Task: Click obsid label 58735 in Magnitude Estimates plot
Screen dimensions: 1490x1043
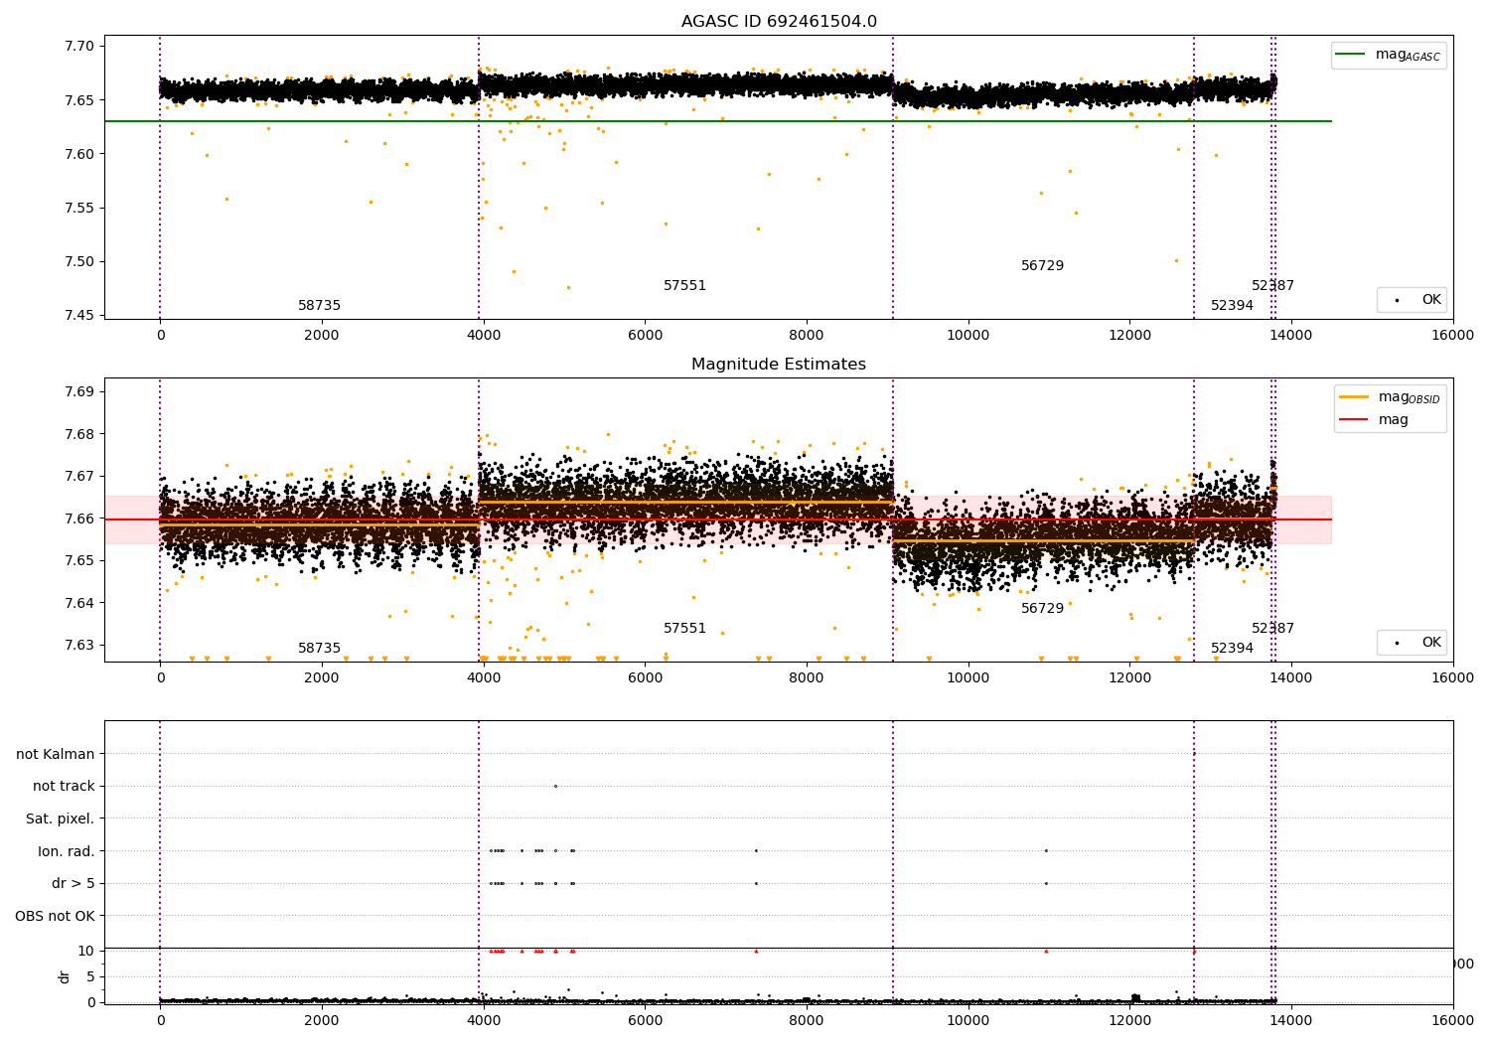Action: pos(319,649)
